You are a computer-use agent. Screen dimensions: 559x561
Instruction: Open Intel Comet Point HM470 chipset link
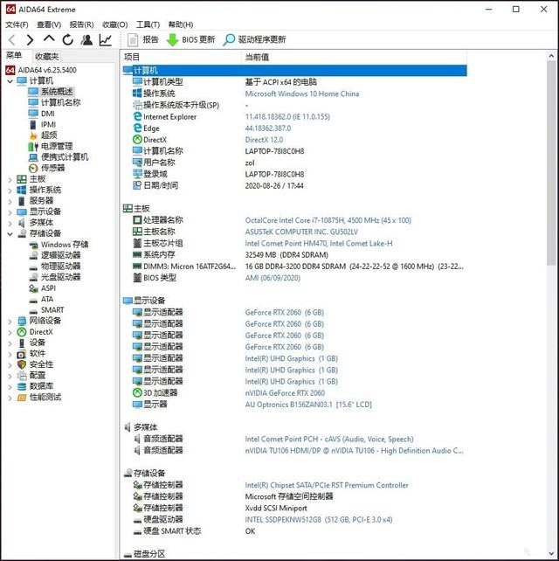point(318,244)
